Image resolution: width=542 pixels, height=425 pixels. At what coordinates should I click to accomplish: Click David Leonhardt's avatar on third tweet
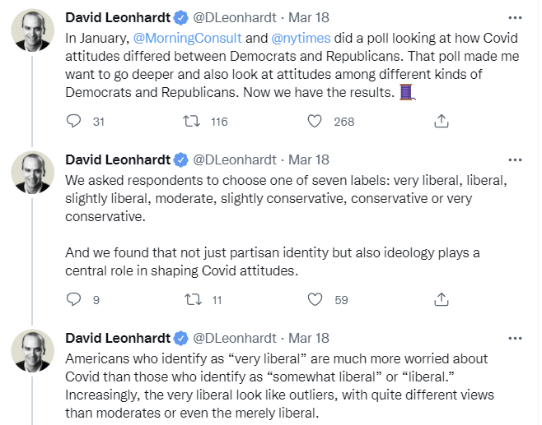[x=32, y=351]
